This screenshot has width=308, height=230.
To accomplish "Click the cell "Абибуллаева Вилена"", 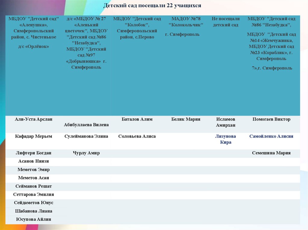I will point(86,124).
